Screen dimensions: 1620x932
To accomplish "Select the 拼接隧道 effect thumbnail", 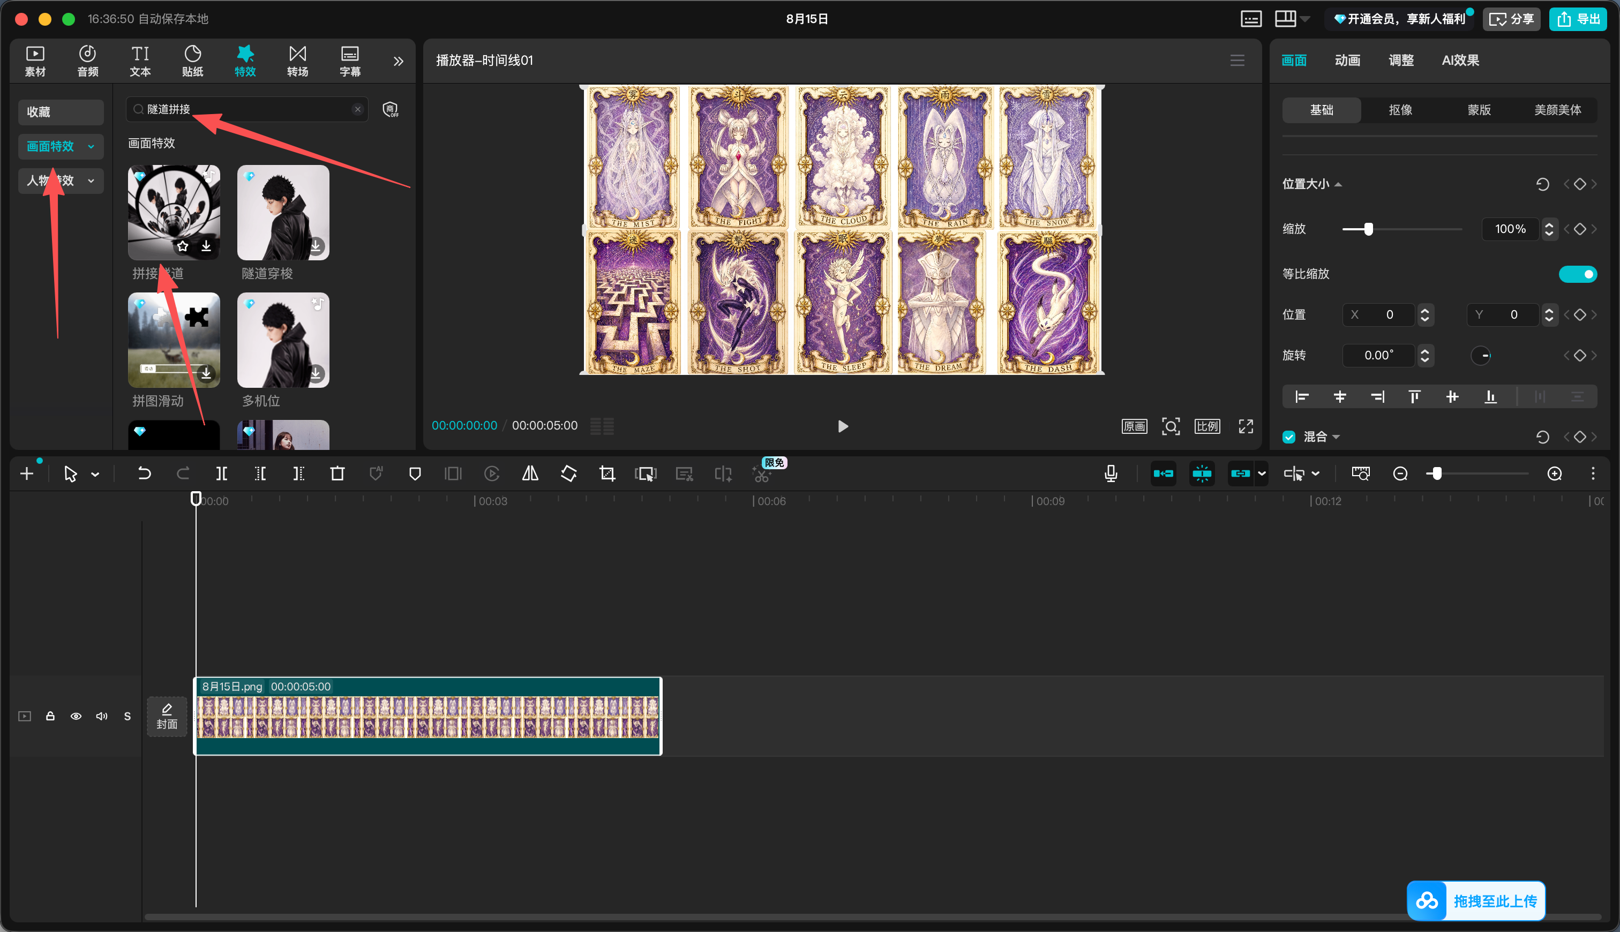I will [174, 213].
